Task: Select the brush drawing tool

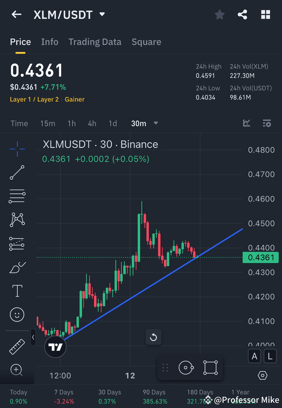Action: point(17,267)
